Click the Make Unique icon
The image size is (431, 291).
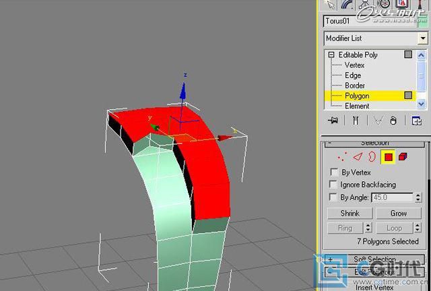point(378,121)
